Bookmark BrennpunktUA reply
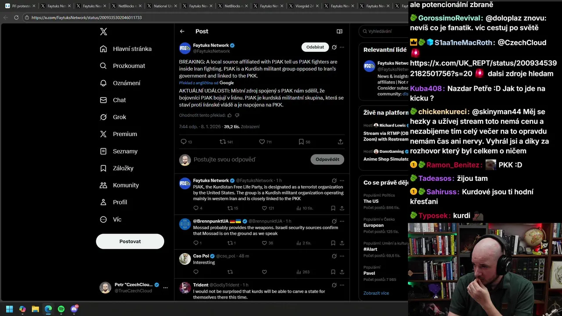 coord(333,243)
